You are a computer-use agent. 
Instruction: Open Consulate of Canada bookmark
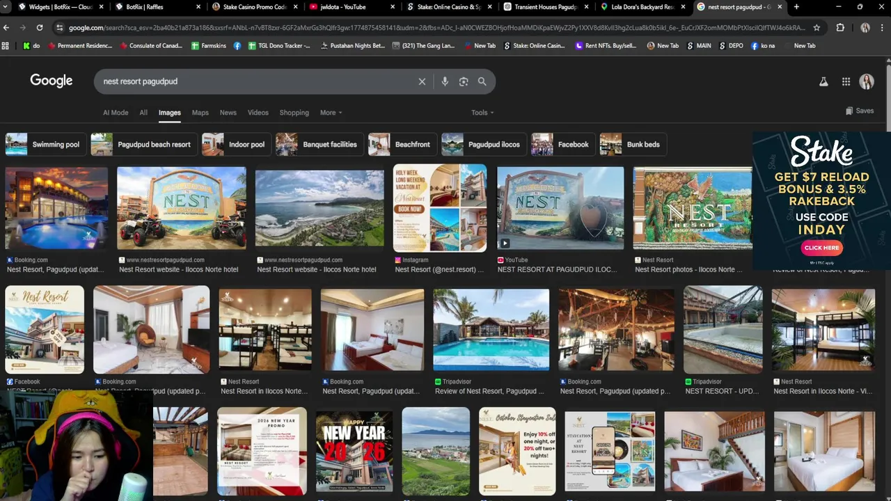click(x=151, y=46)
